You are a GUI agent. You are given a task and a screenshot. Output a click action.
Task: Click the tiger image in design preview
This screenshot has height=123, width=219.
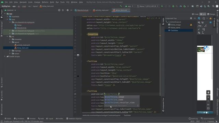coord(201,49)
